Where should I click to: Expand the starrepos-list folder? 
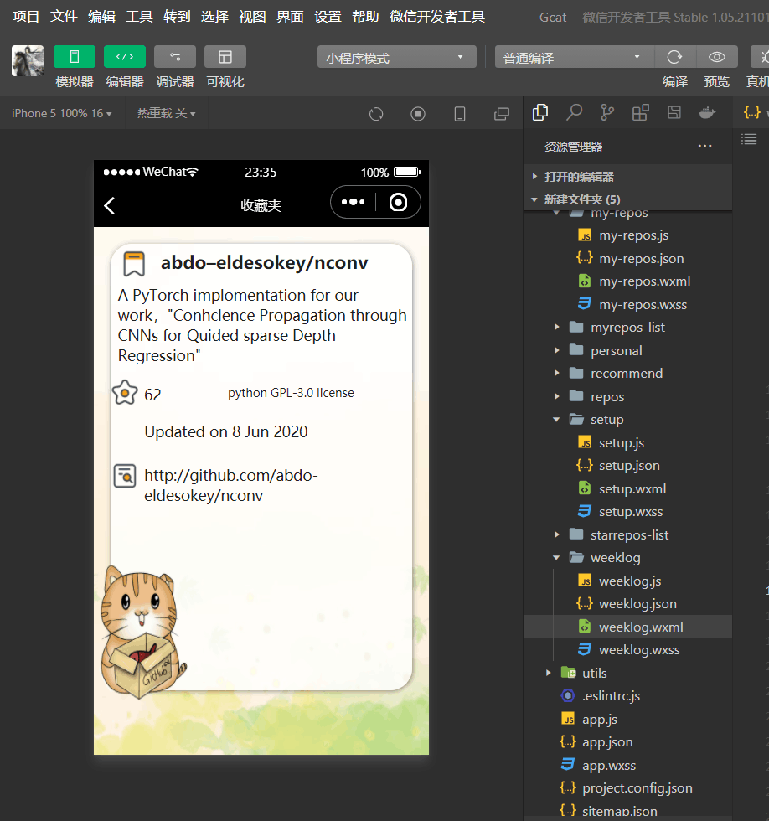627,534
